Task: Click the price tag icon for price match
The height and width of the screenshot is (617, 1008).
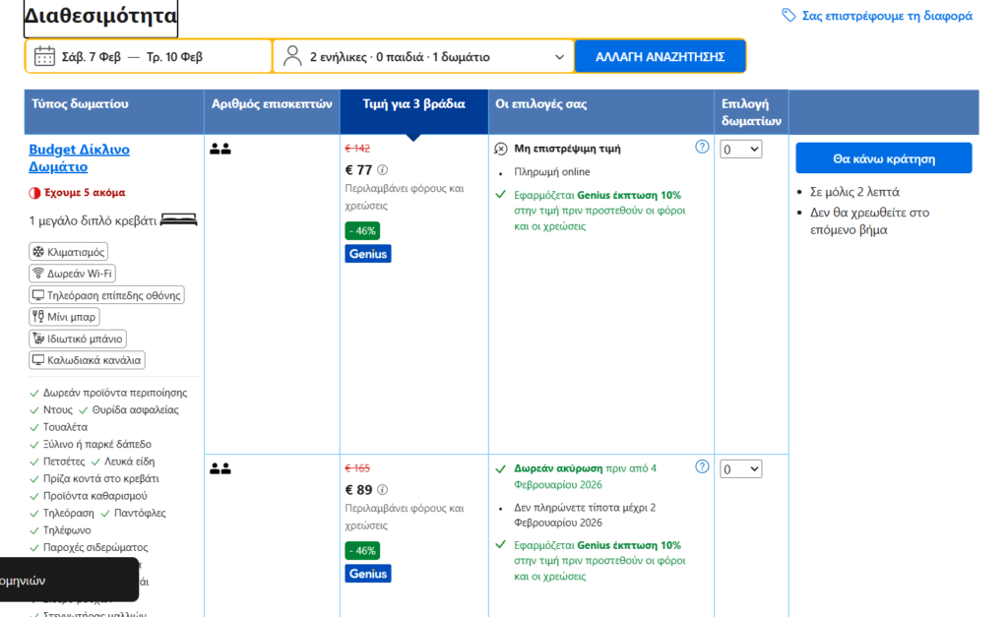Action: pyautogui.click(x=788, y=16)
